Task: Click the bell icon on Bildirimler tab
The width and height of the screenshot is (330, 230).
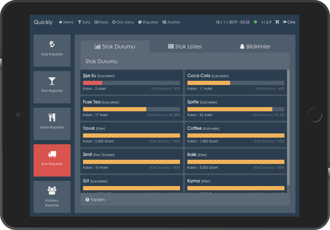Action: (x=242, y=46)
